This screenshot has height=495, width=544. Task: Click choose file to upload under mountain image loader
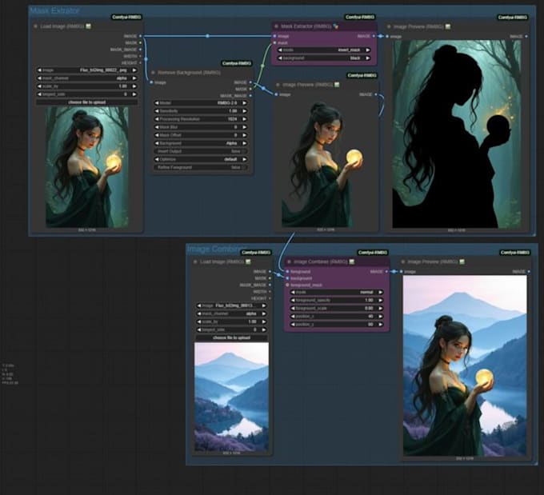click(232, 337)
